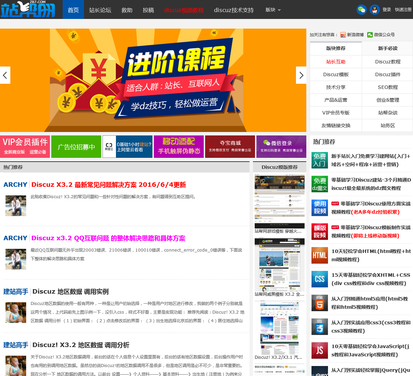Open the 站长互助 board link

click(336, 62)
